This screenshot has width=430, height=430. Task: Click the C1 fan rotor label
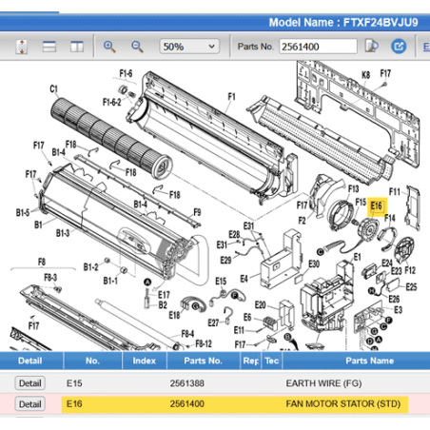pos(54,89)
